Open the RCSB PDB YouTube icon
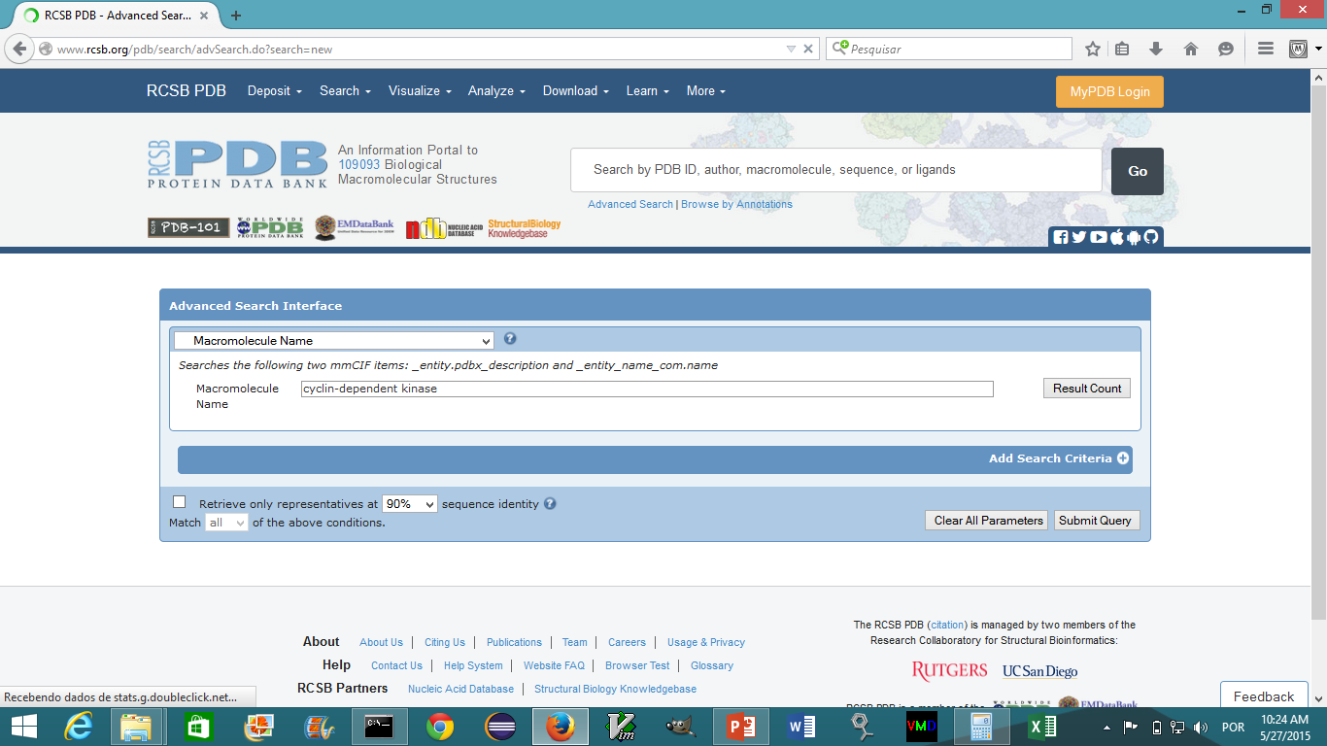Screen dimensions: 1327x746 click(1099, 237)
